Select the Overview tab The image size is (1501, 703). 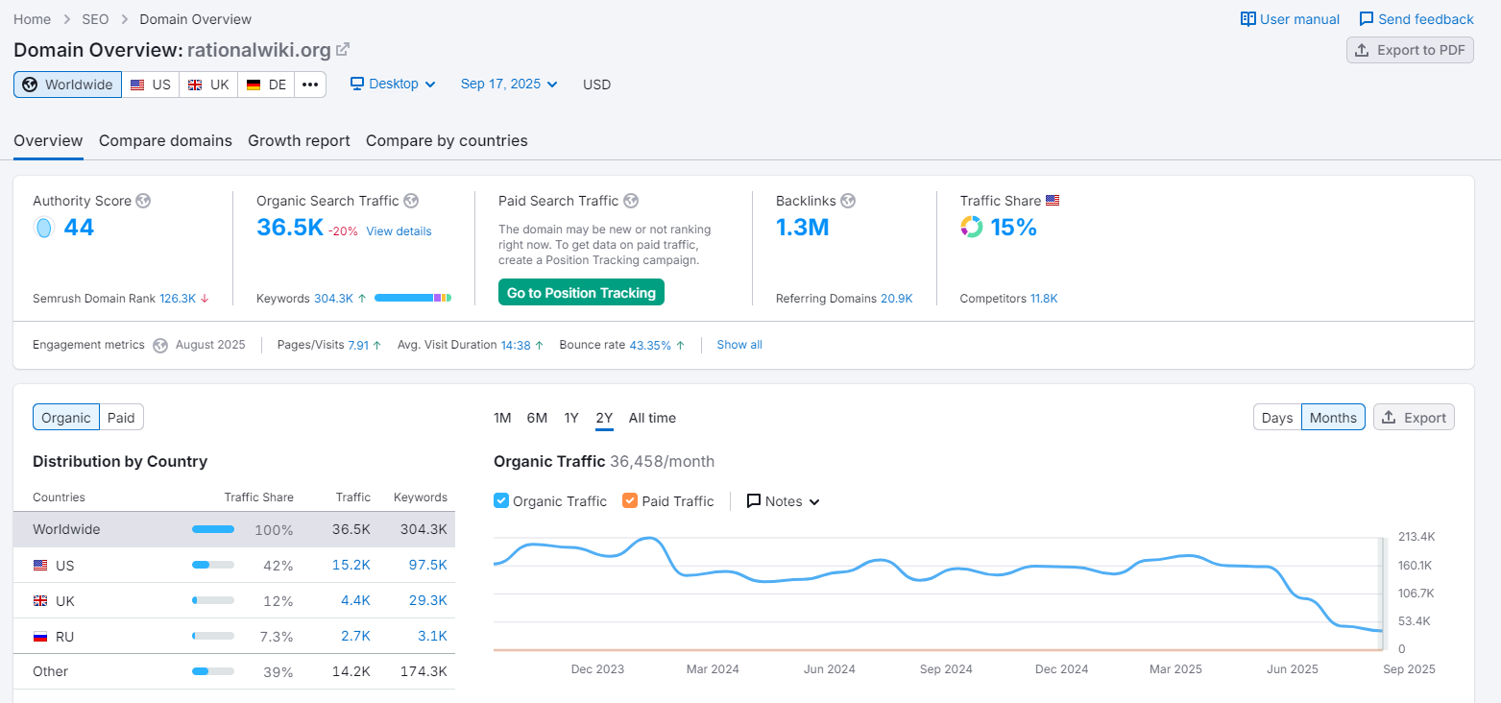point(48,141)
